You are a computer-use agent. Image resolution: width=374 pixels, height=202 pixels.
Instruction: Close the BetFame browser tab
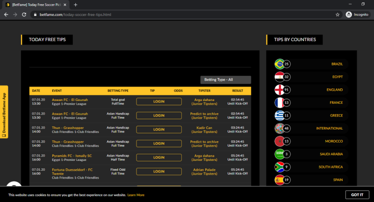65,5
